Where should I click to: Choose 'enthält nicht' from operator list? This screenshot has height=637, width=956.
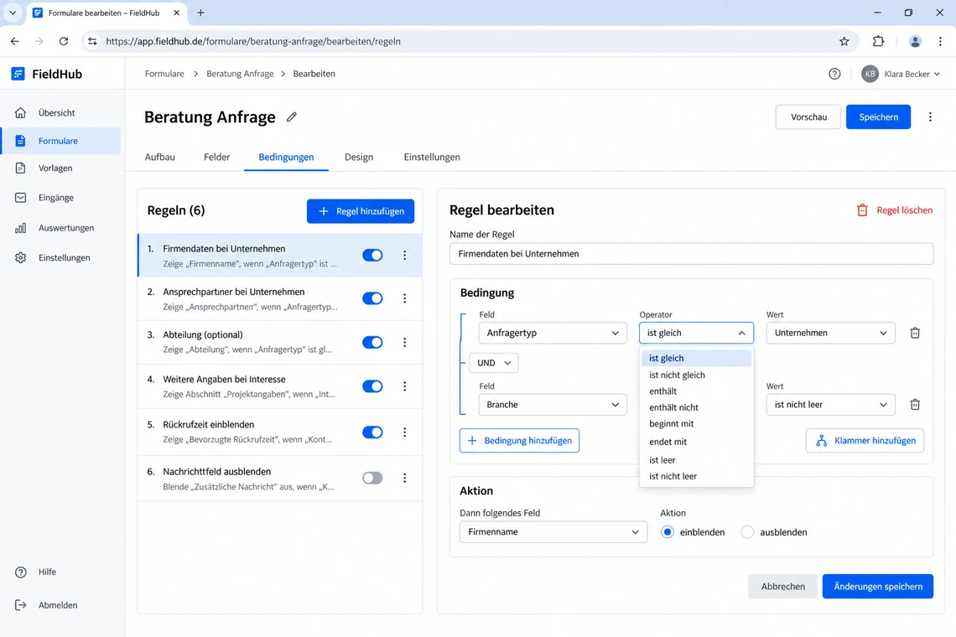point(696,407)
